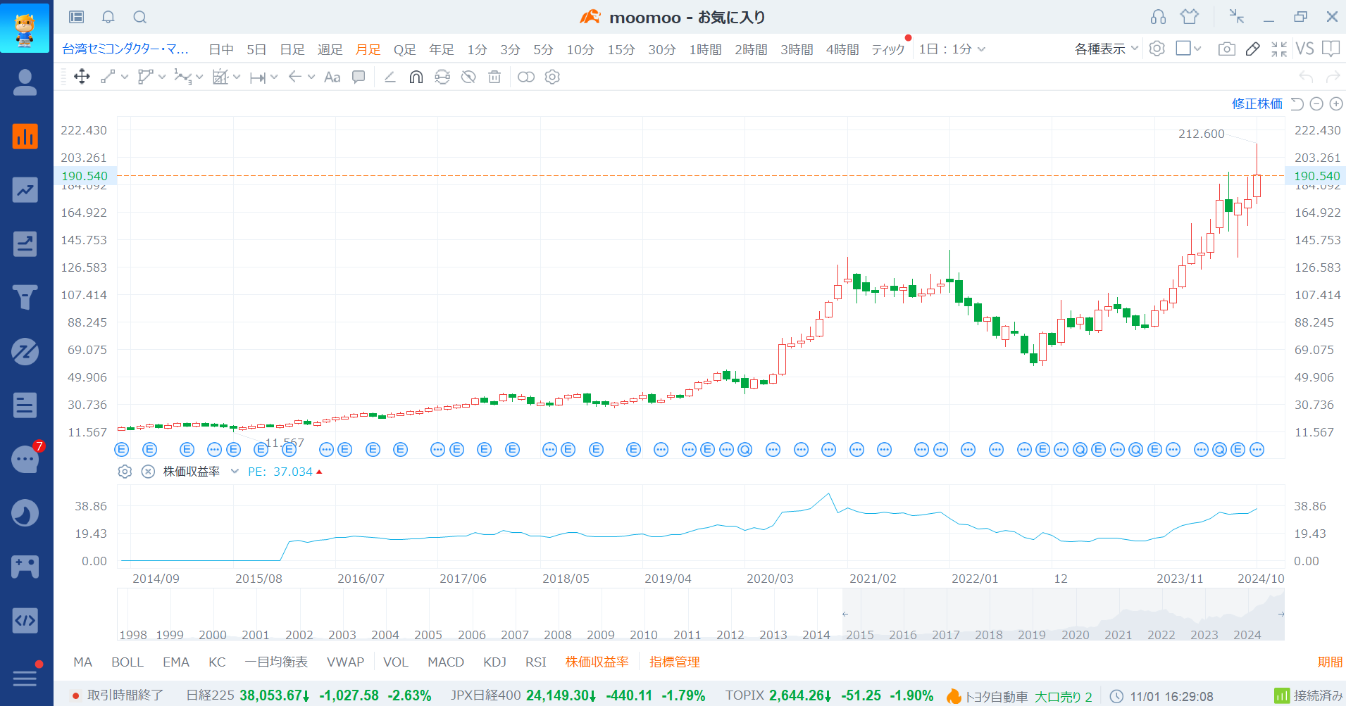Zoom in the chart with plus icon
The width and height of the screenshot is (1346, 706).
coord(1335,104)
